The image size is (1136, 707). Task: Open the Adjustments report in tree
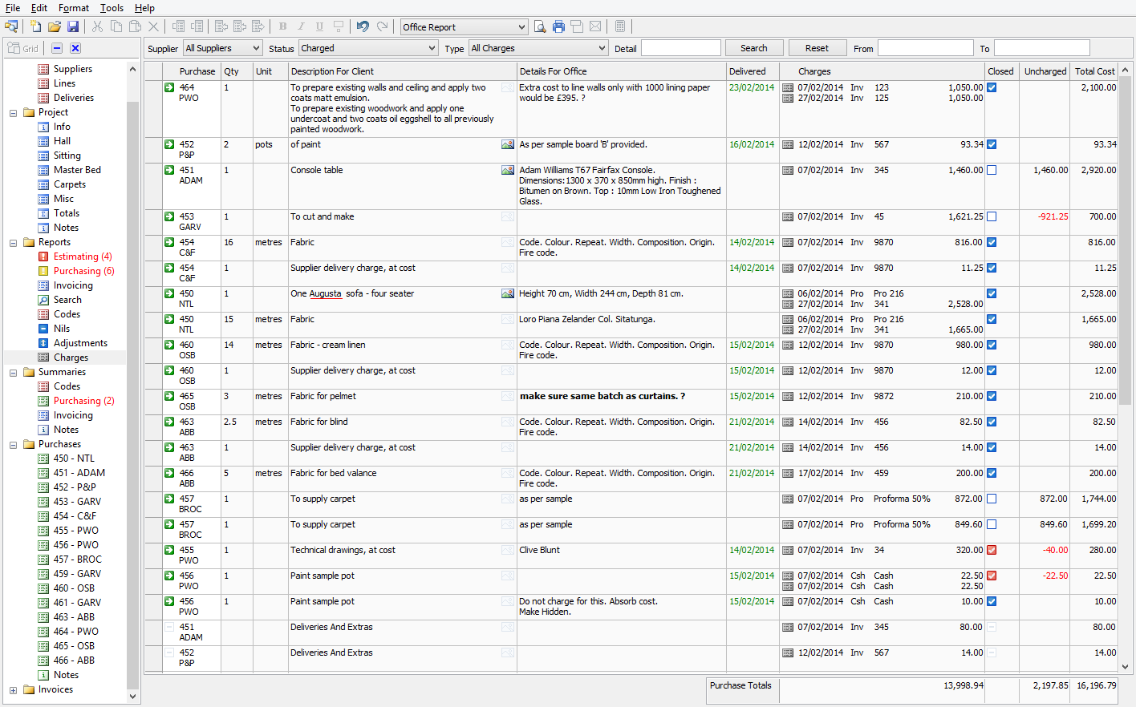80,343
